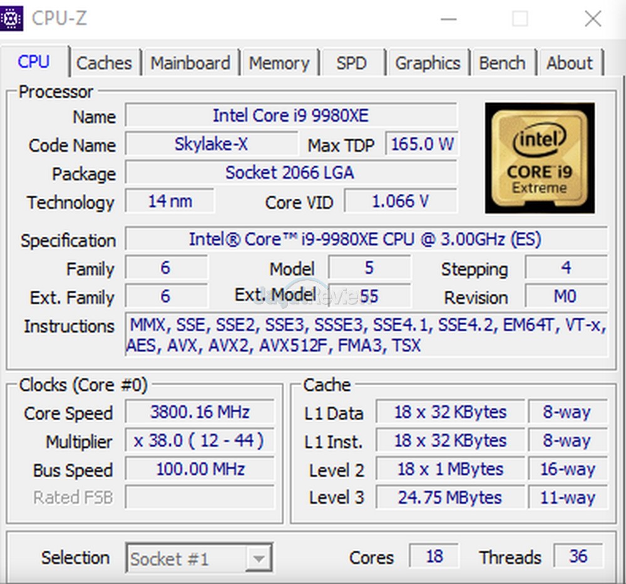Select the CPU tab
The height and width of the screenshot is (584, 626).
34,62
